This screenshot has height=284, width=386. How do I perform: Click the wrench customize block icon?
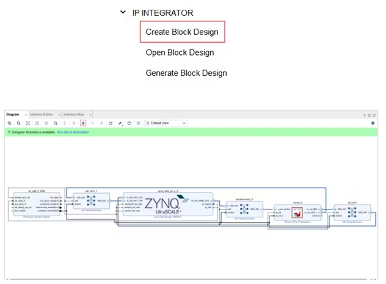(x=101, y=123)
